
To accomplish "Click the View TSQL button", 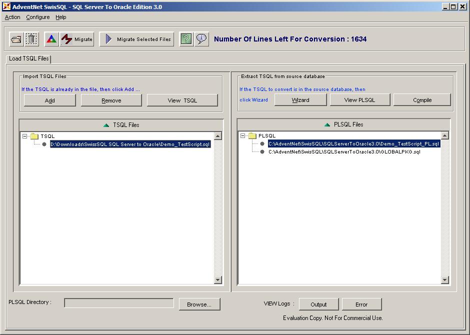I will [x=182, y=100].
